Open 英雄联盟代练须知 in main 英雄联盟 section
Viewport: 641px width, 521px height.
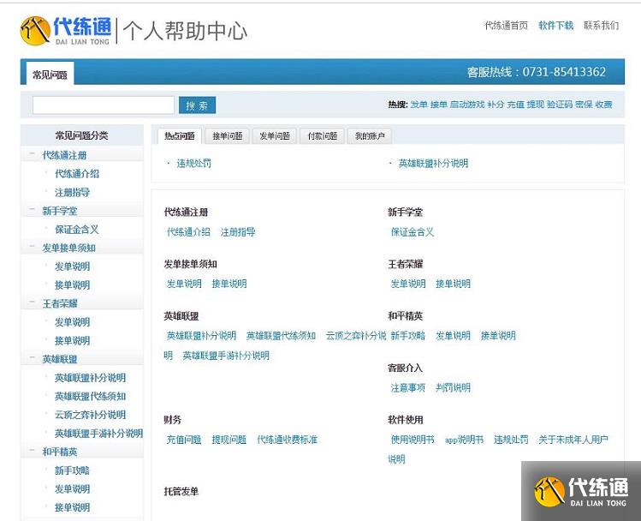click(x=281, y=336)
